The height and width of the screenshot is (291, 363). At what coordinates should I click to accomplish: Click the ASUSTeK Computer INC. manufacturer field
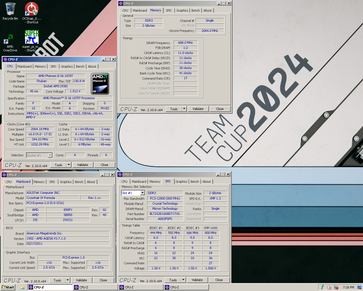point(68,193)
